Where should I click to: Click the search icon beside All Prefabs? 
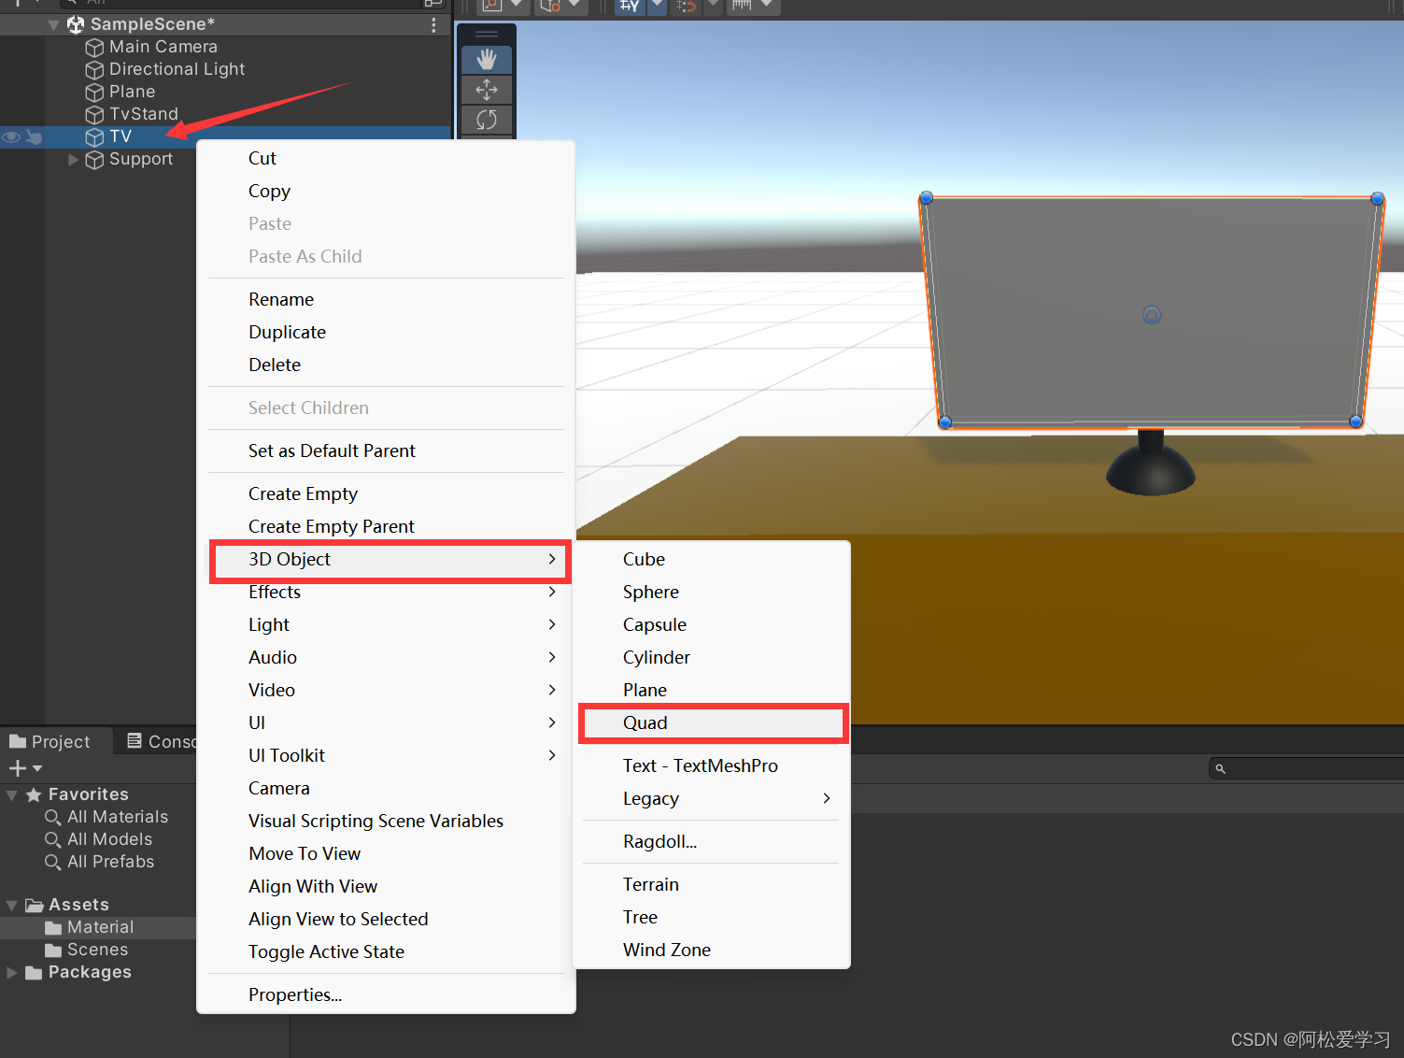coord(53,862)
